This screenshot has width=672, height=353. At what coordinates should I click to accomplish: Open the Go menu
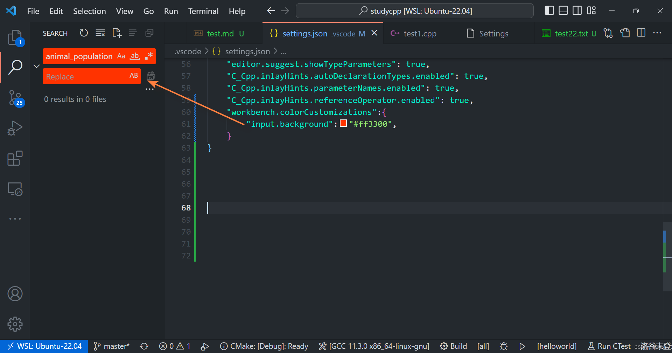[x=148, y=11]
